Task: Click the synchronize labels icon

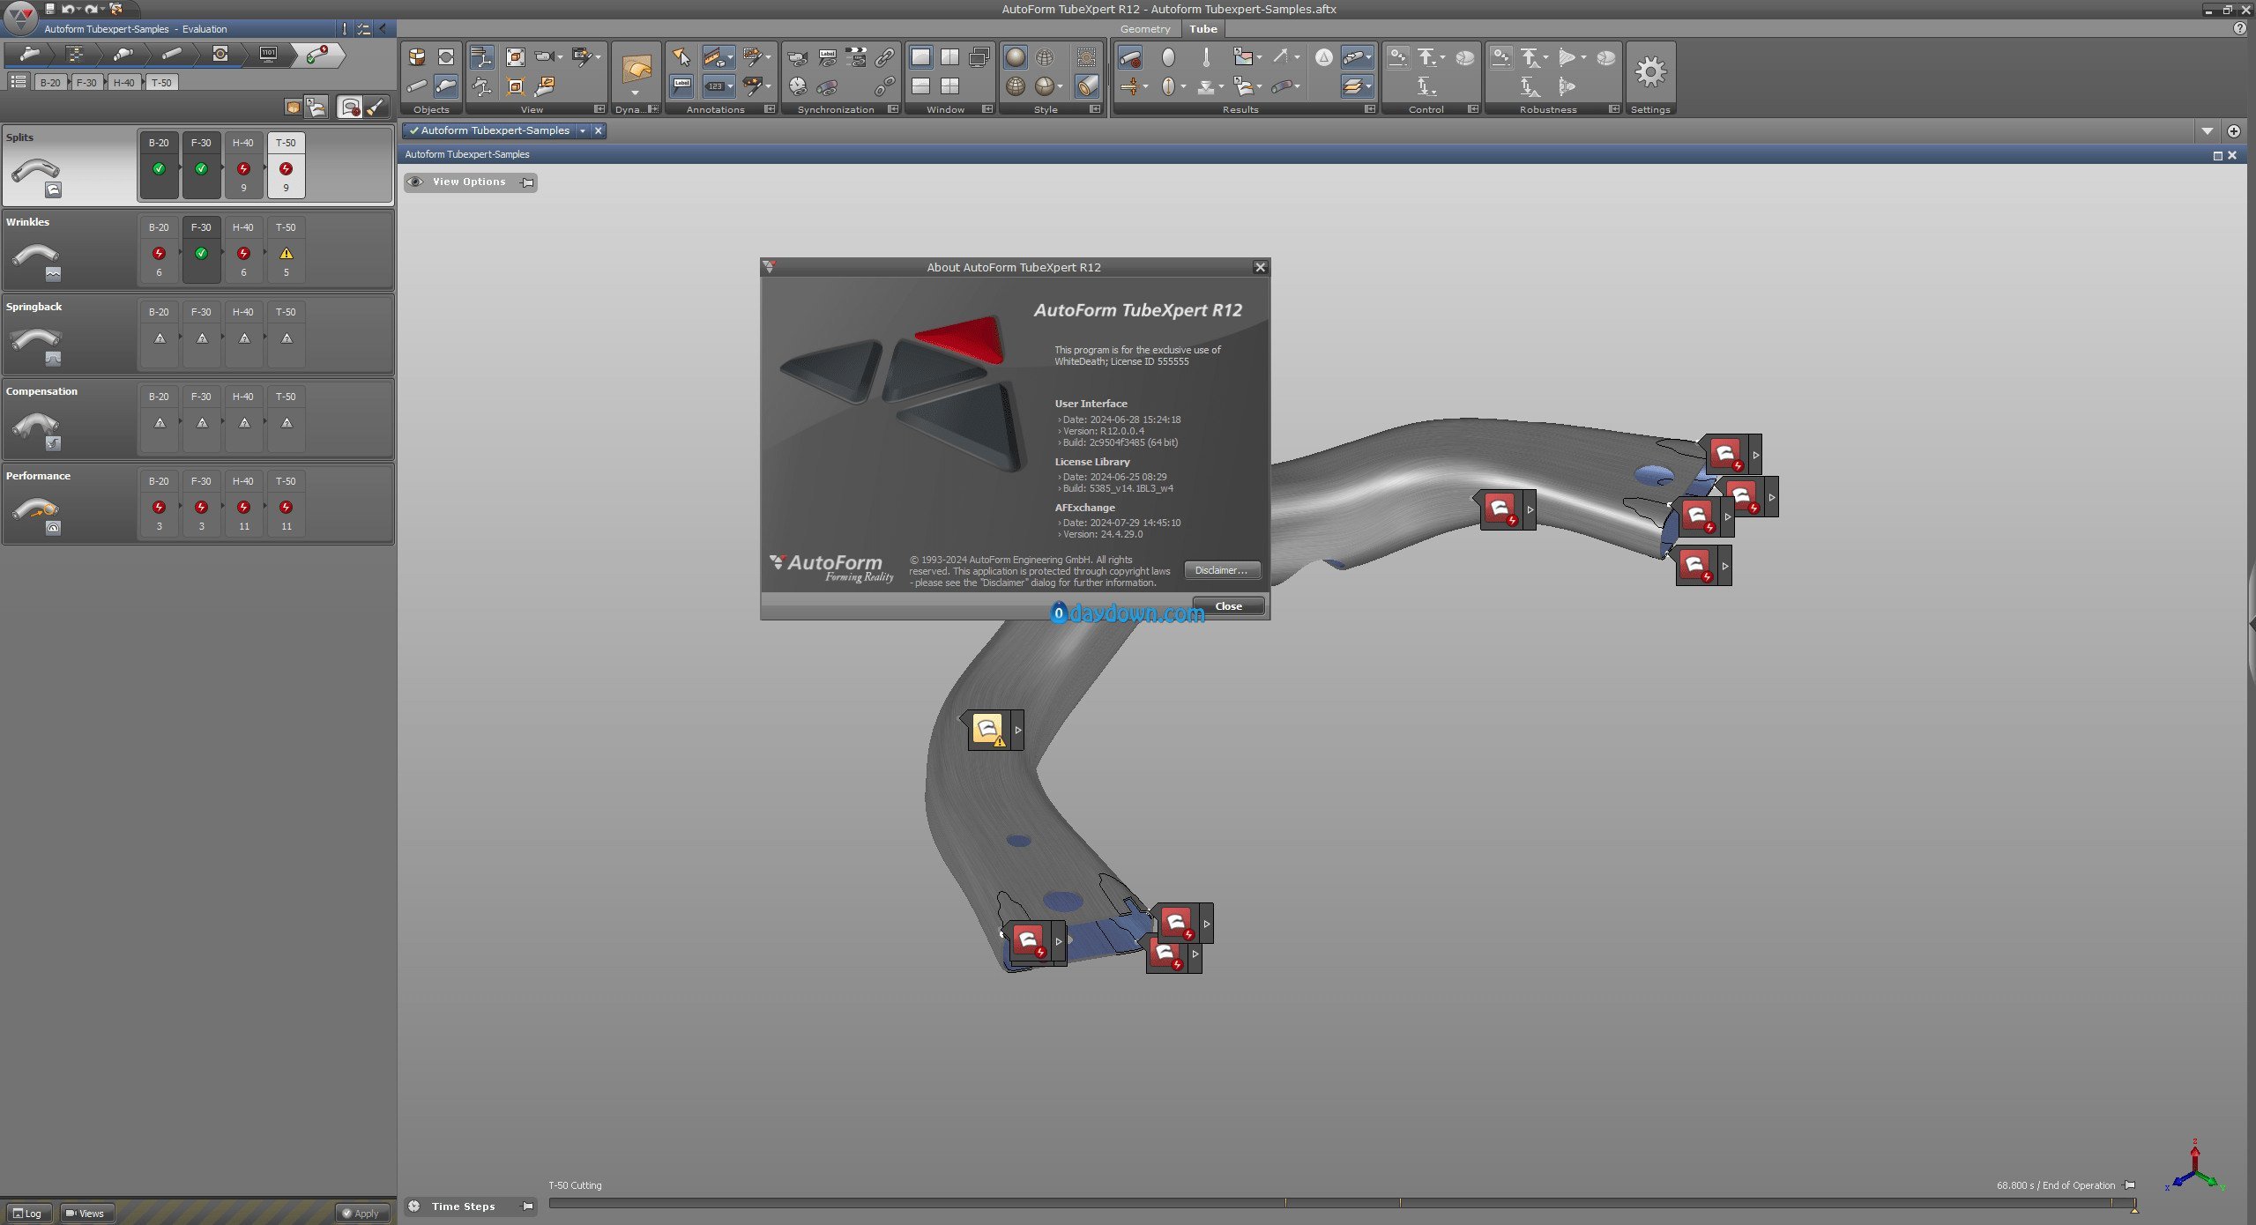Action: [827, 58]
